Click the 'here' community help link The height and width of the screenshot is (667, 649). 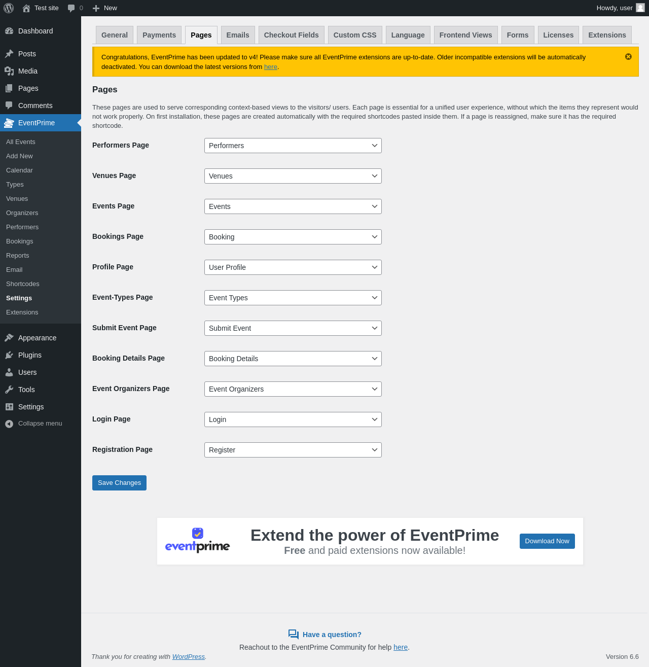[401, 647]
